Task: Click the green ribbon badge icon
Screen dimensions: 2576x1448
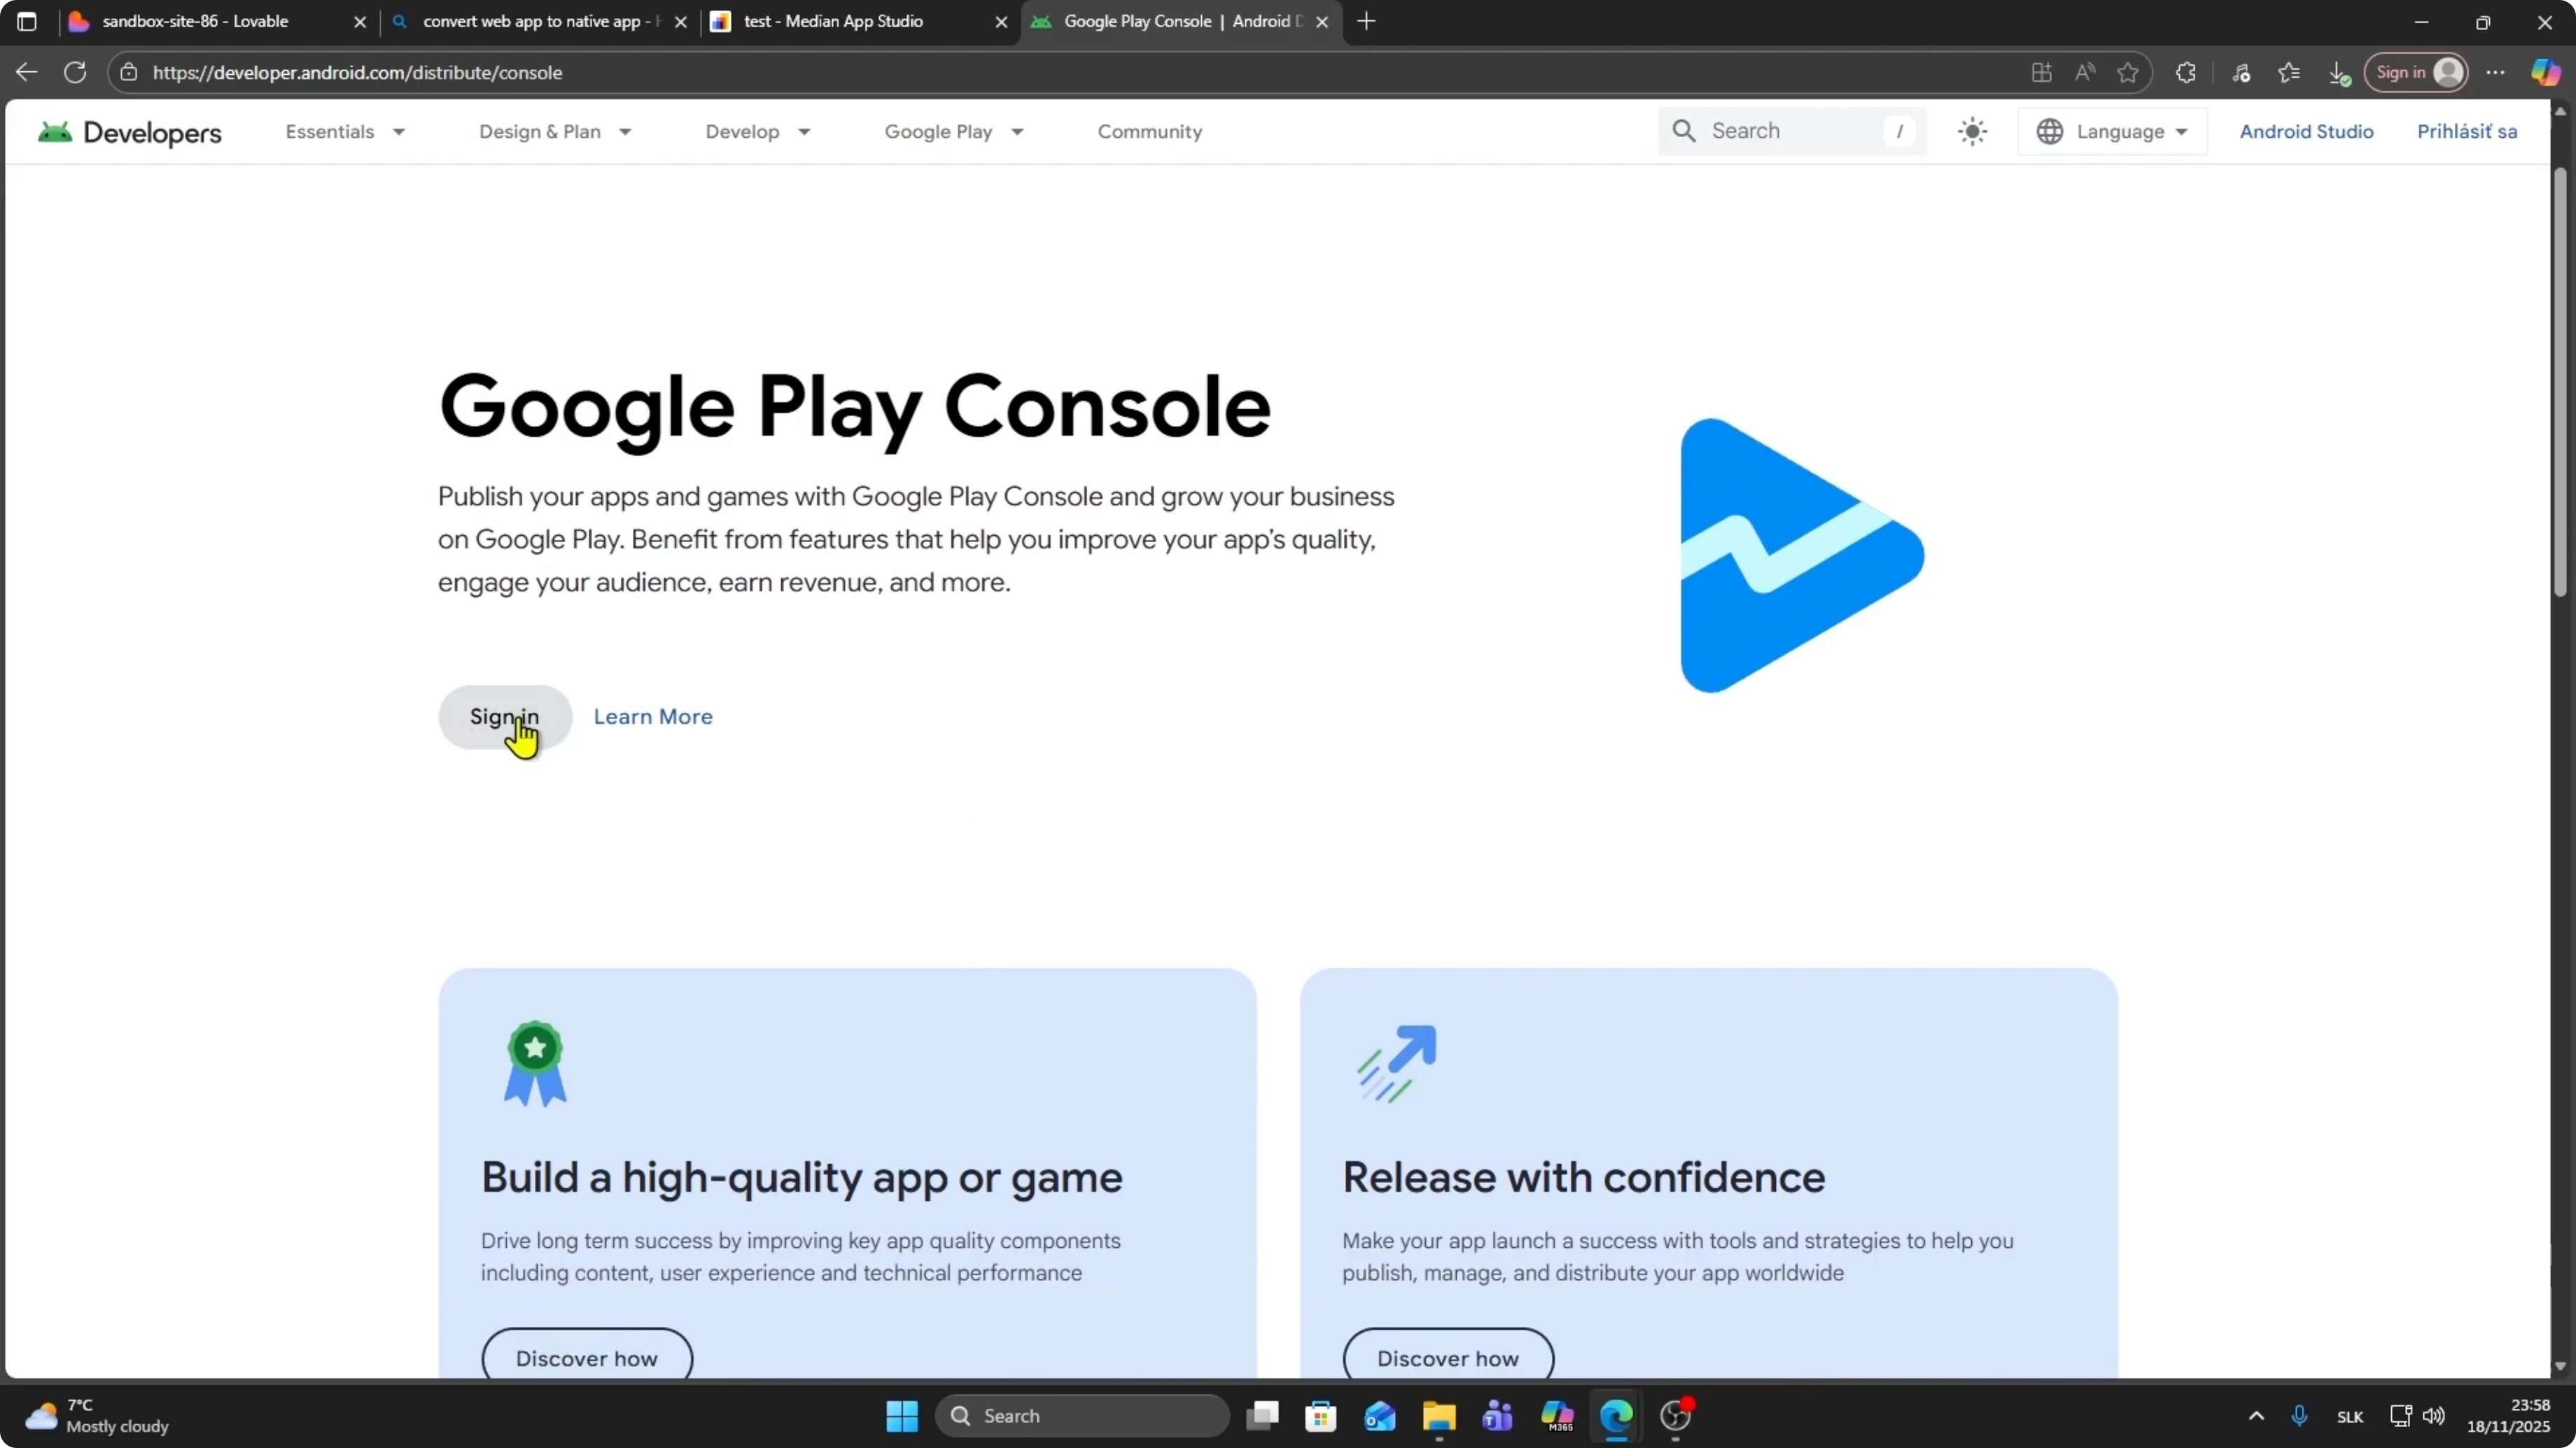Action: (535, 1063)
